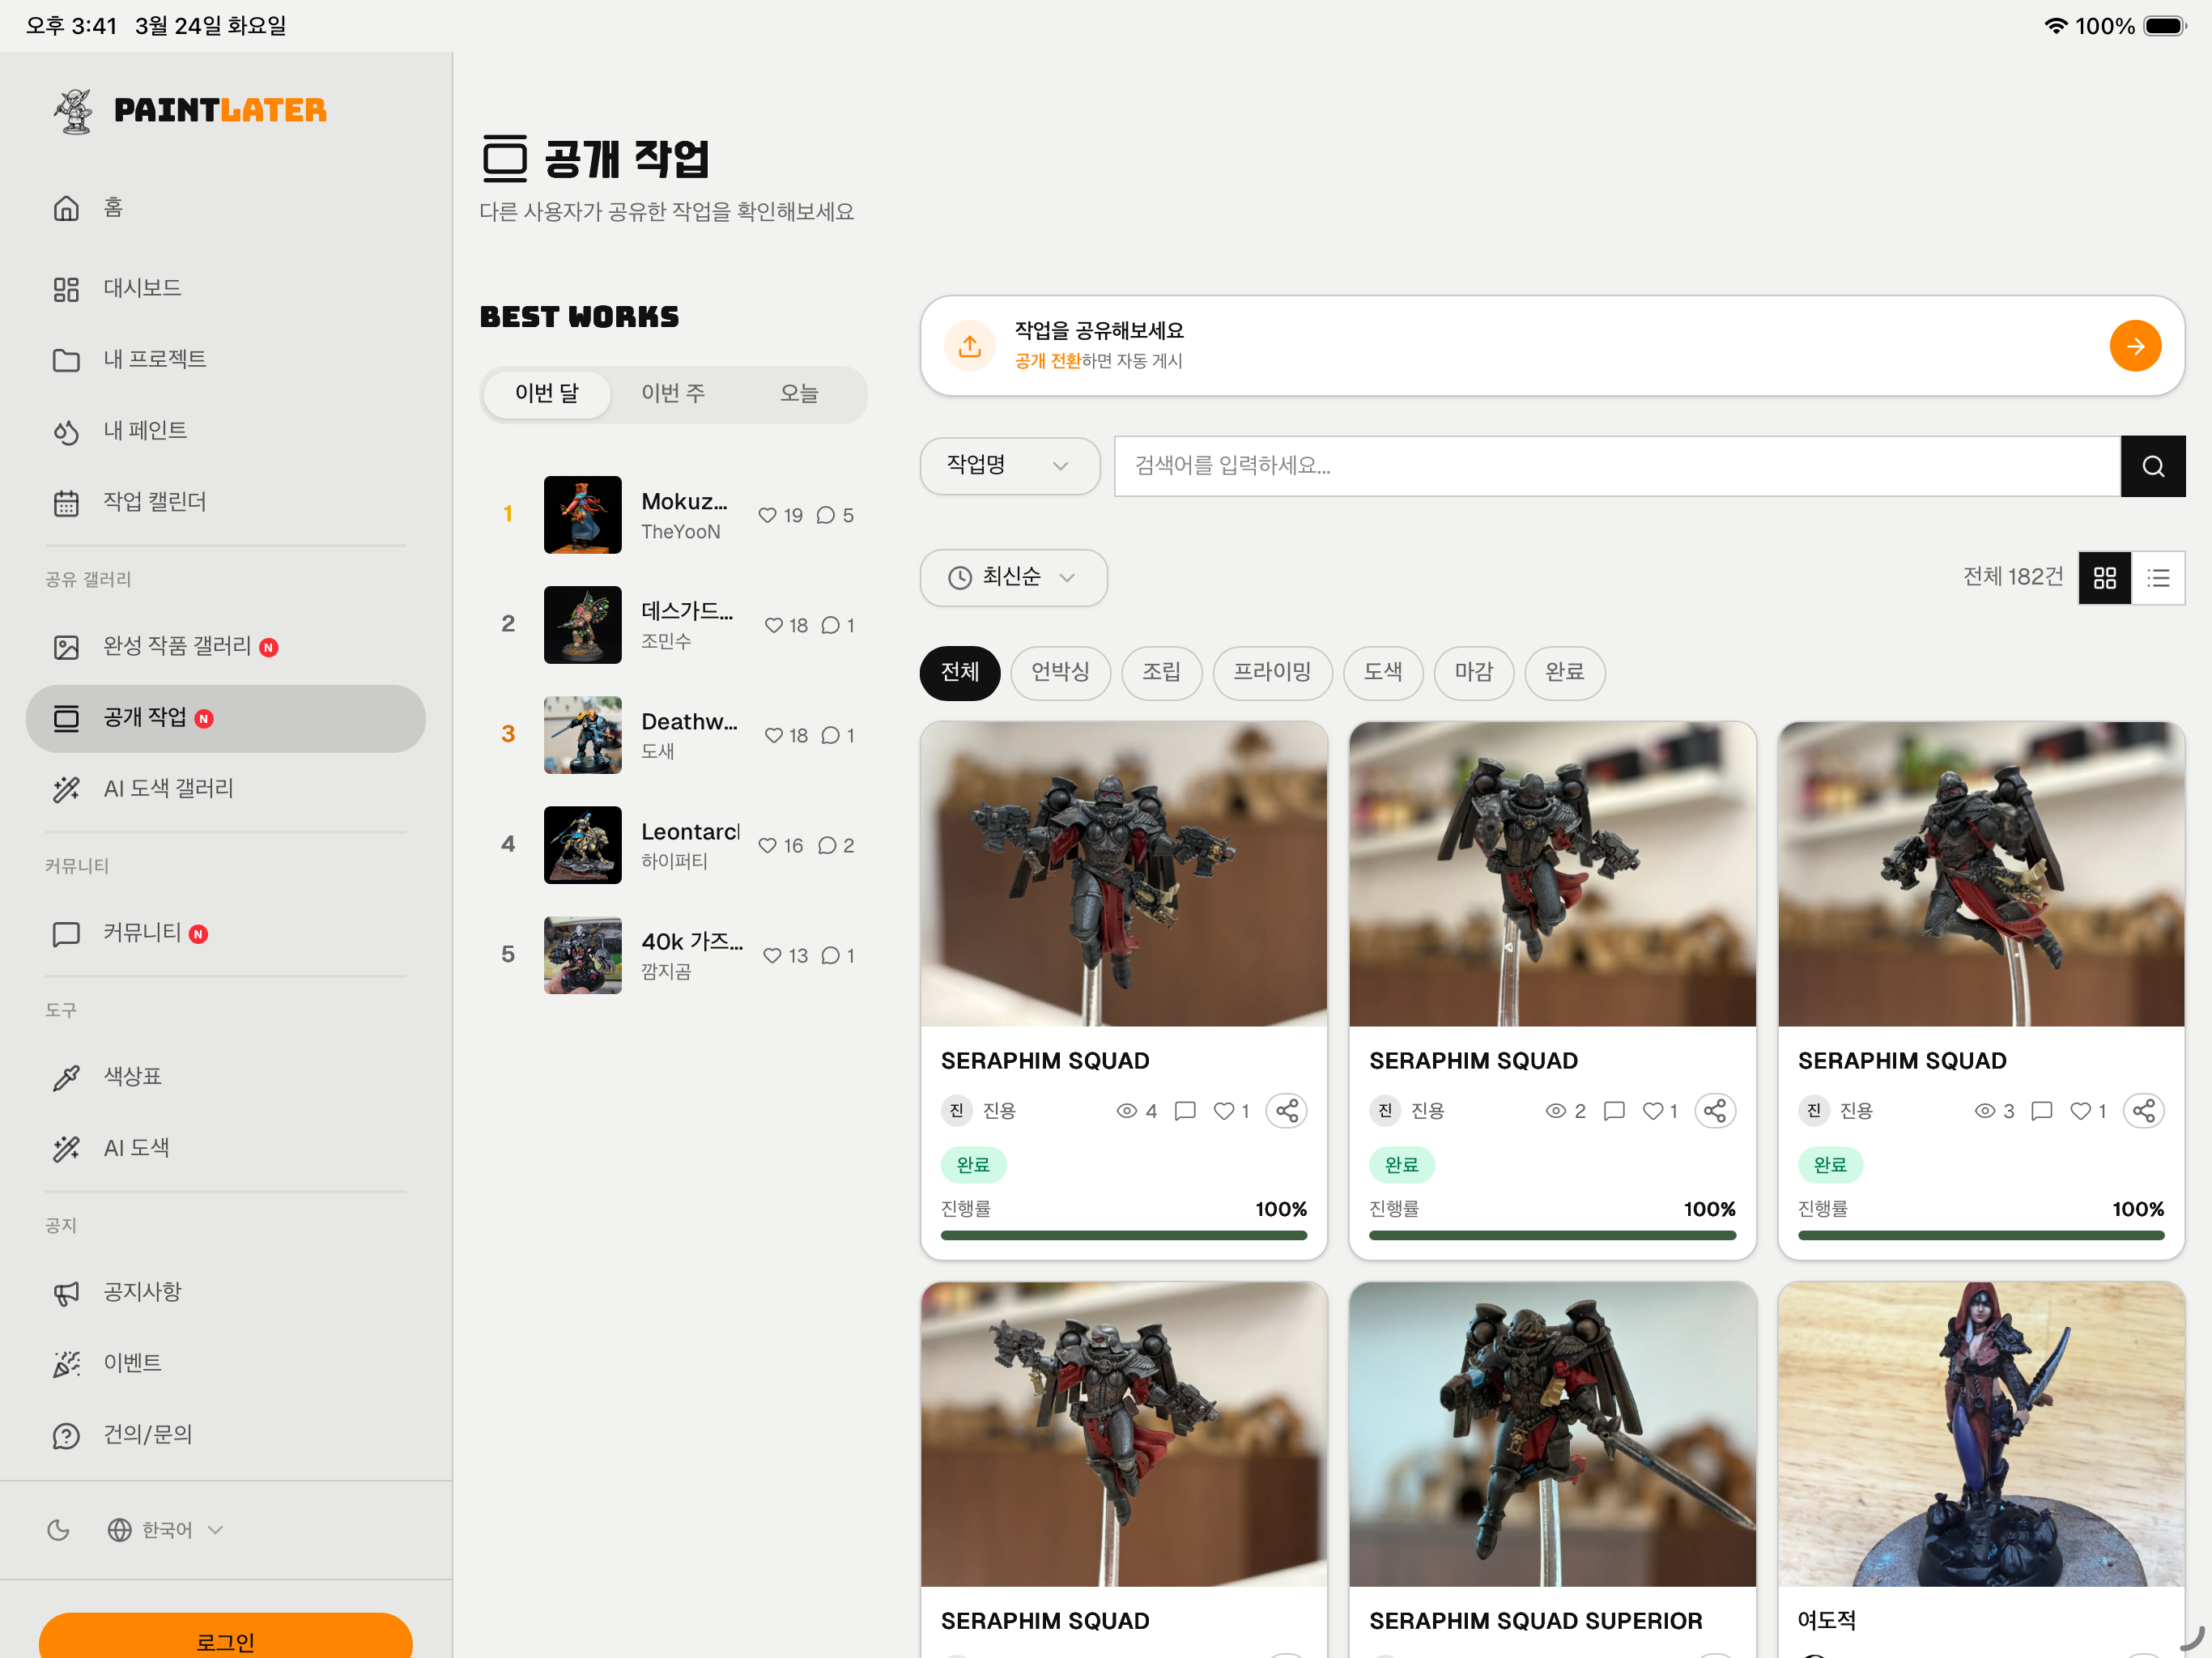Select the 전체 filter chip
2212x1658 pixels.
point(960,672)
